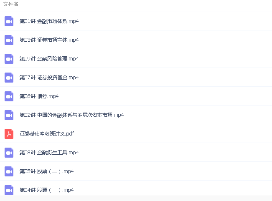Click video icon for 第08讲 金融衍生工具
Viewport: 272px width, 201px height.
tap(9, 153)
